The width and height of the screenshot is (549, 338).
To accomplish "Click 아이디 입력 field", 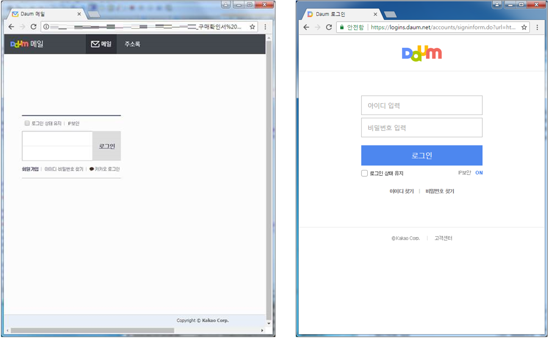I will [422, 105].
